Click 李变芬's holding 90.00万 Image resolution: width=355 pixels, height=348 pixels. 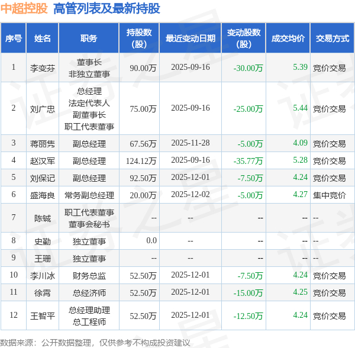coord(143,67)
